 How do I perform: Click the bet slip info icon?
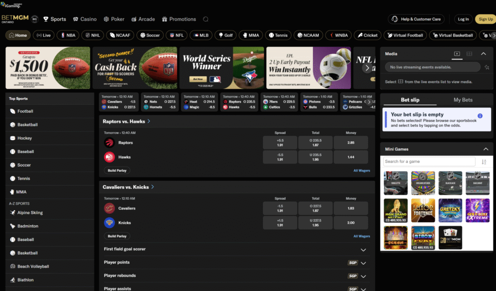tap(480, 116)
